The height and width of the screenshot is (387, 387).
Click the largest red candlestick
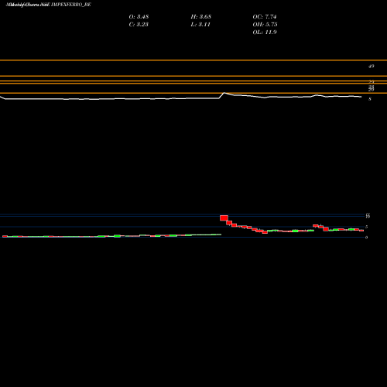point(224,218)
